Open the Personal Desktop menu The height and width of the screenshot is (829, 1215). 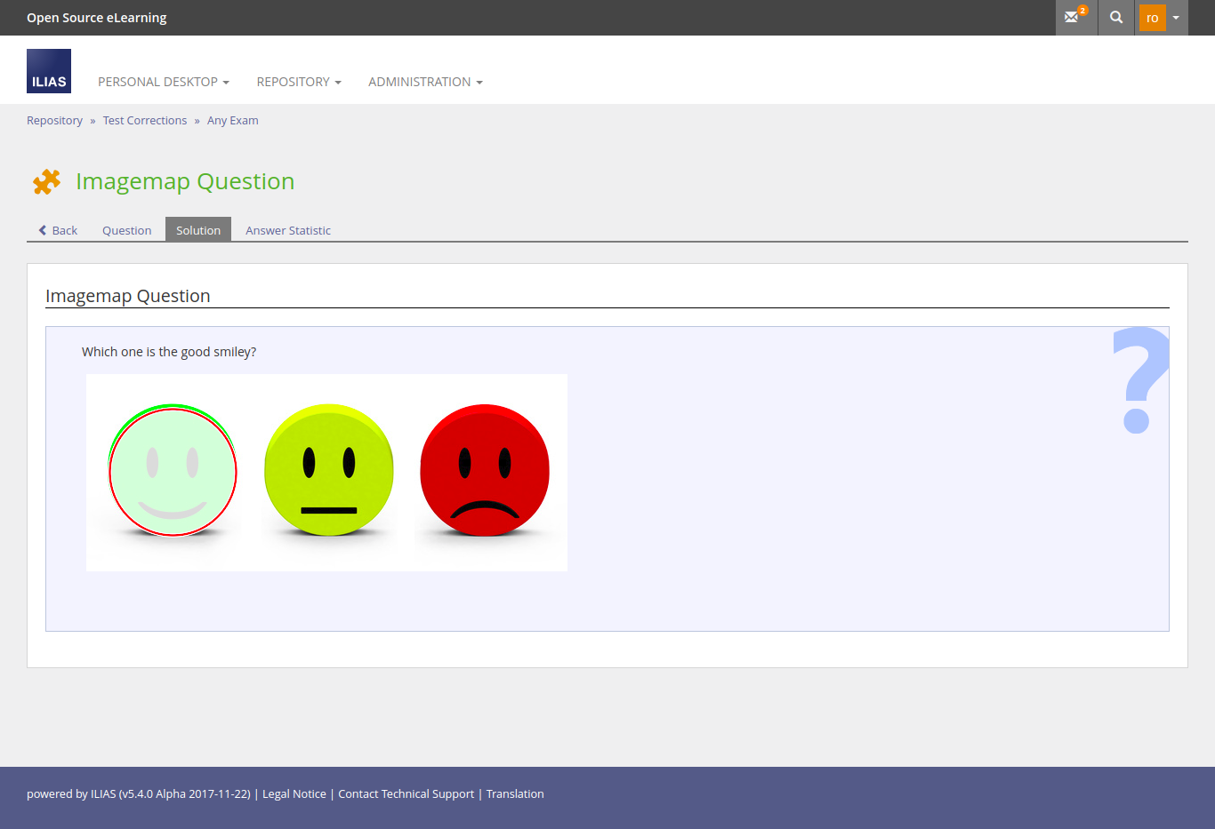pyautogui.click(x=164, y=82)
